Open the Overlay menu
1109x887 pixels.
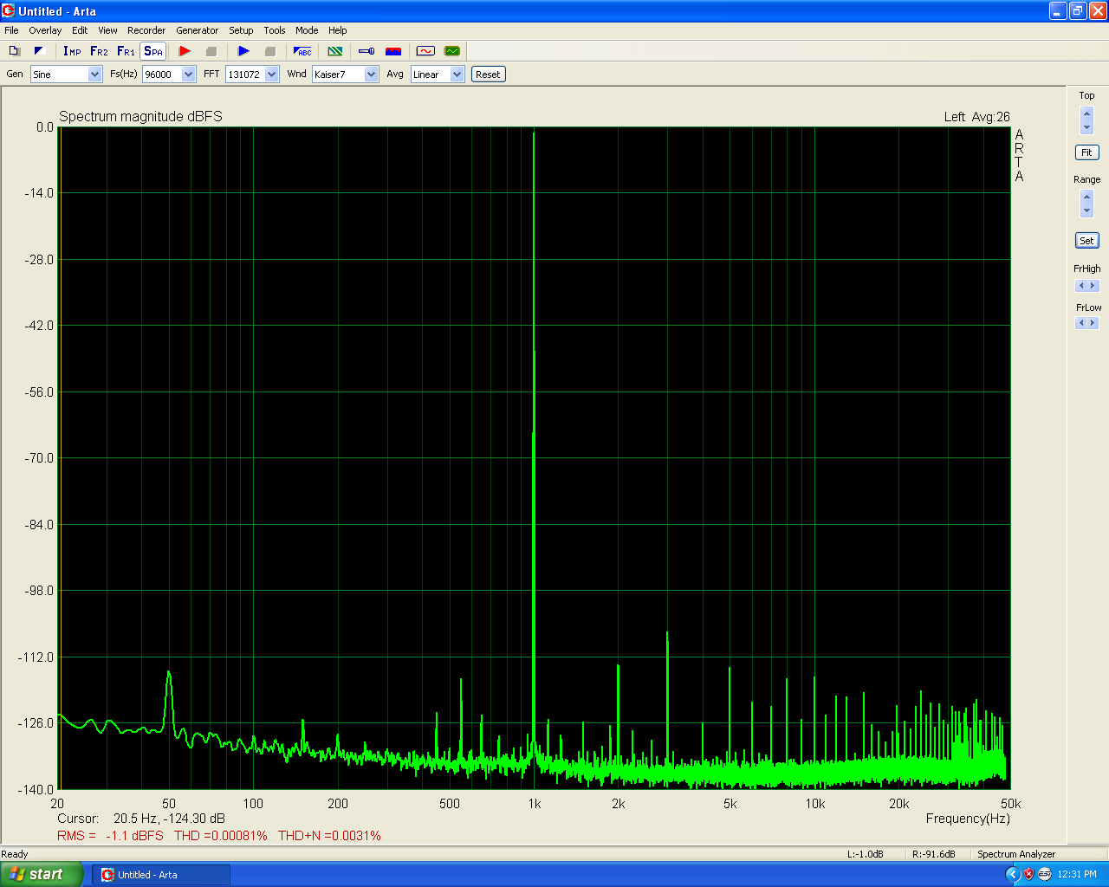45,30
